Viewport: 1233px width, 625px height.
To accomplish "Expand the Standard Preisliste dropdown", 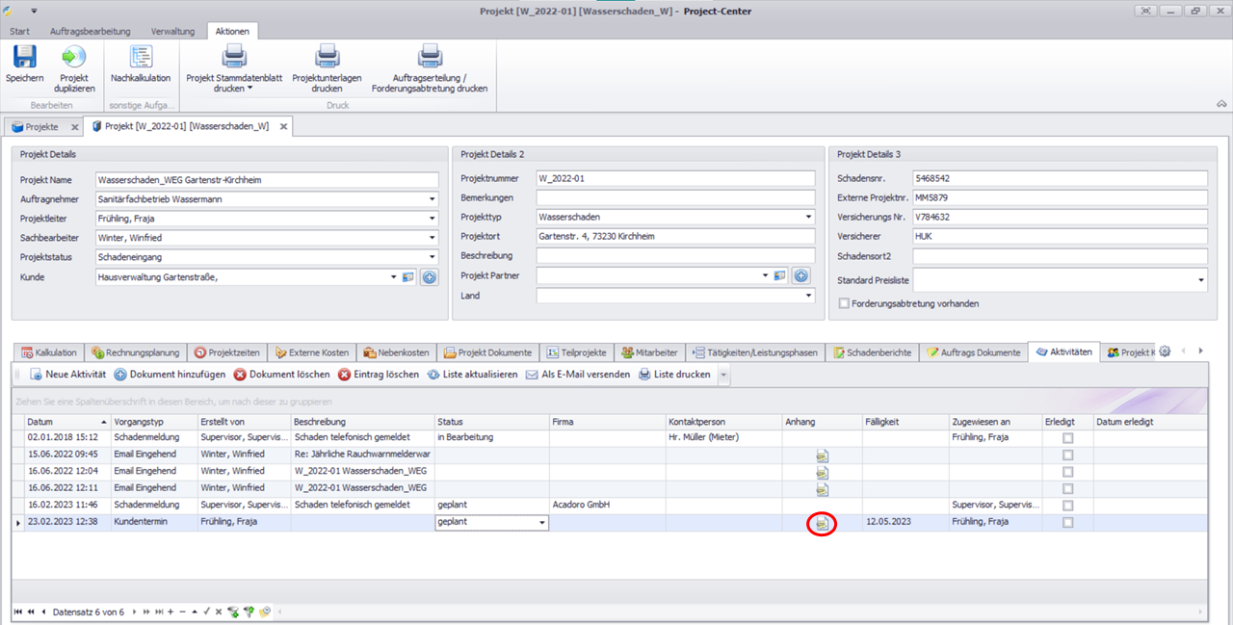I will [x=1201, y=280].
